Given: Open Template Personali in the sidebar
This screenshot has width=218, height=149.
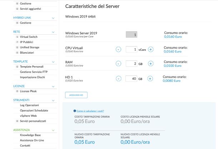Looking at the screenshot, I should click(32, 66).
